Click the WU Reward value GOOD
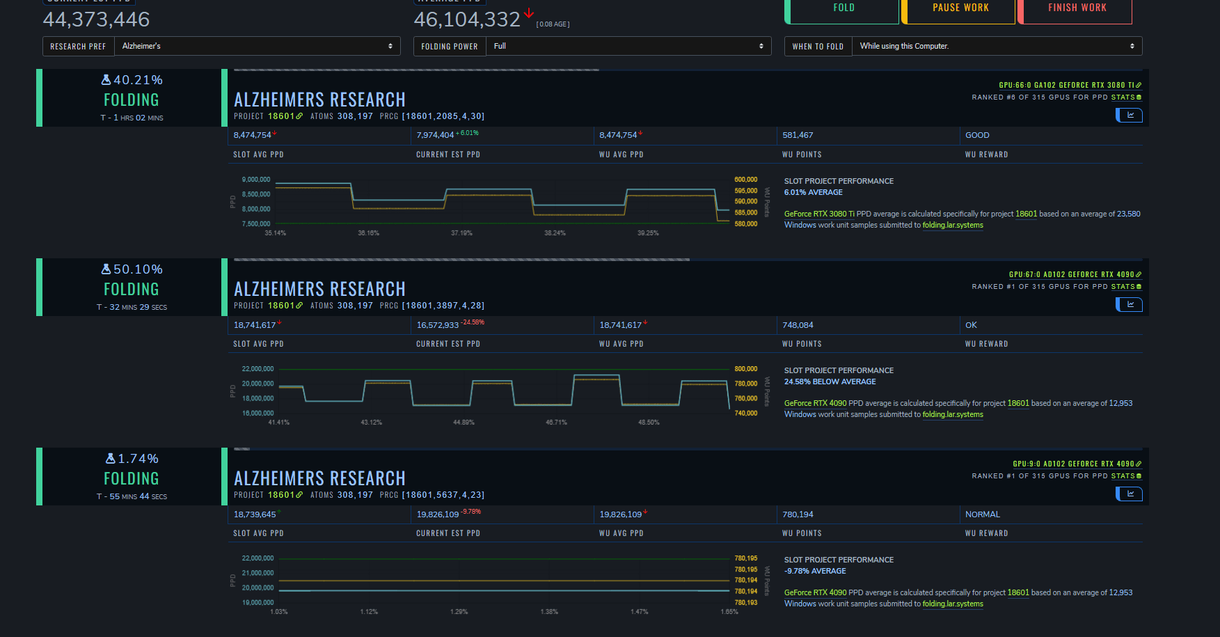 [977, 136]
